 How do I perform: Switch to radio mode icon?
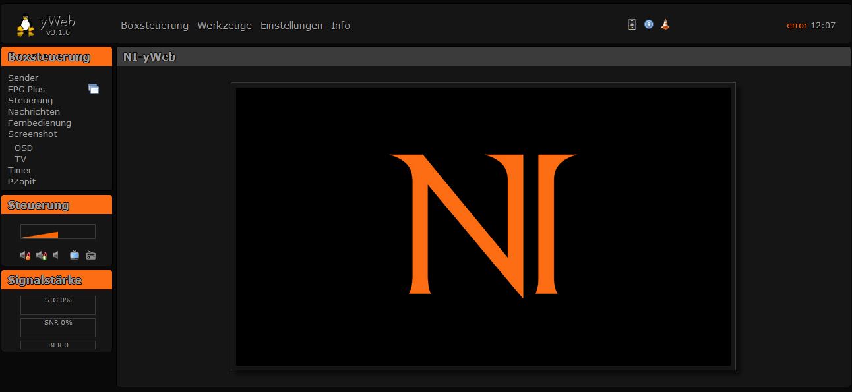tap(91, 255)
